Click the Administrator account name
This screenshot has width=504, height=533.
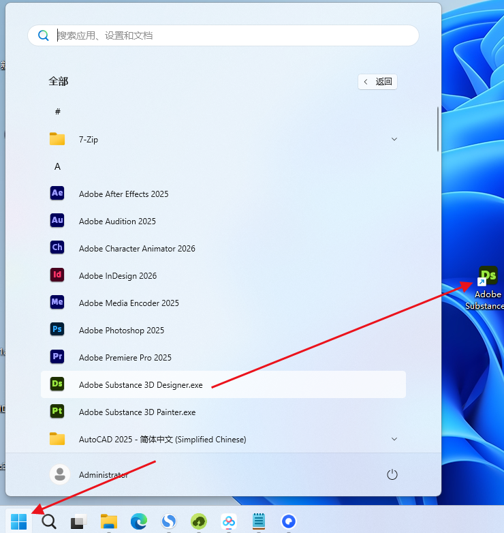point(104,474)
